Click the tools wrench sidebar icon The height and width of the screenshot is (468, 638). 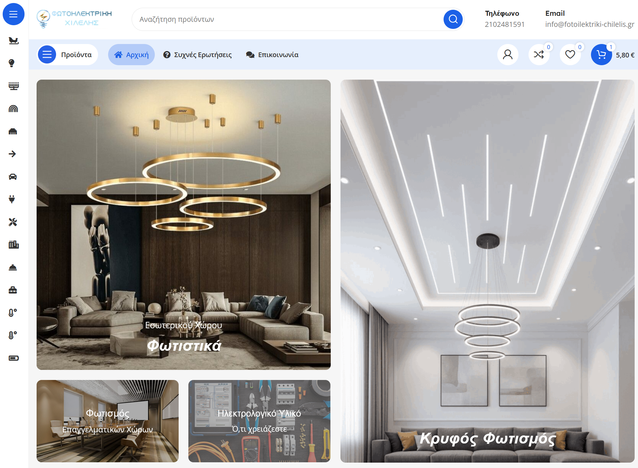(x=13, y=222)
